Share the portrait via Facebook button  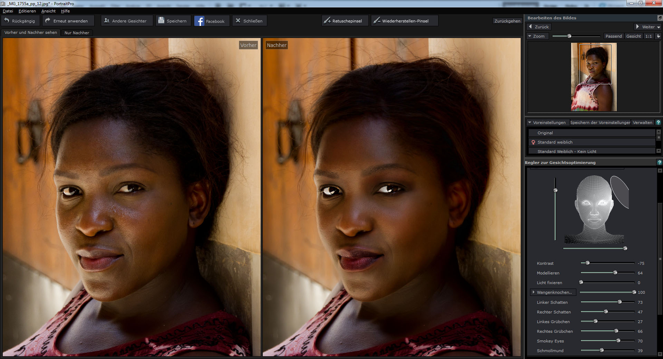pos(211,21)
